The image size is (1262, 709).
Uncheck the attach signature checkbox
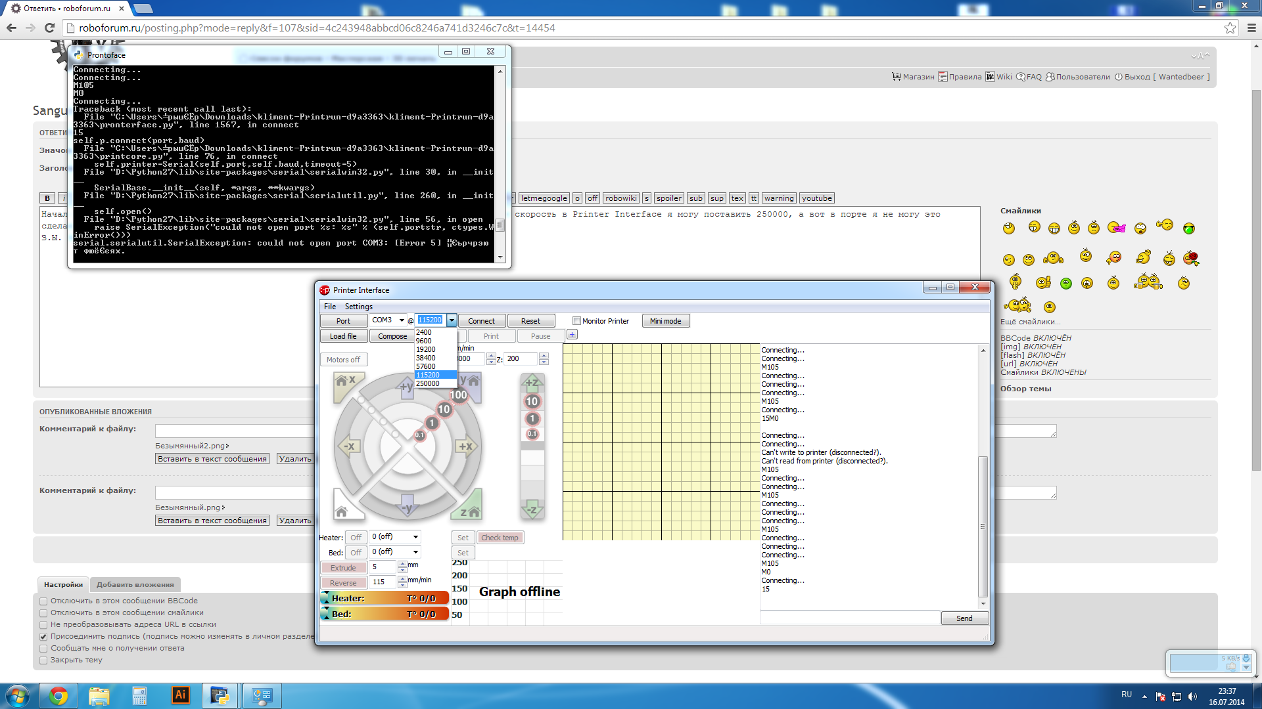[x=43, y=636]
